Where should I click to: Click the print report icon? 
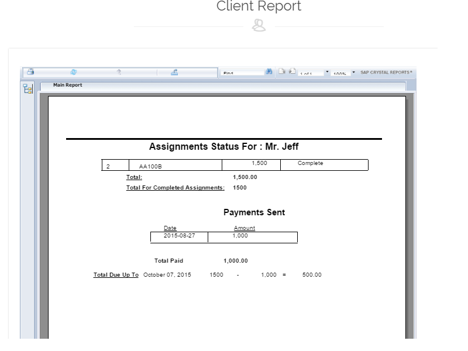pyautogui.click(x=30, y=72)
